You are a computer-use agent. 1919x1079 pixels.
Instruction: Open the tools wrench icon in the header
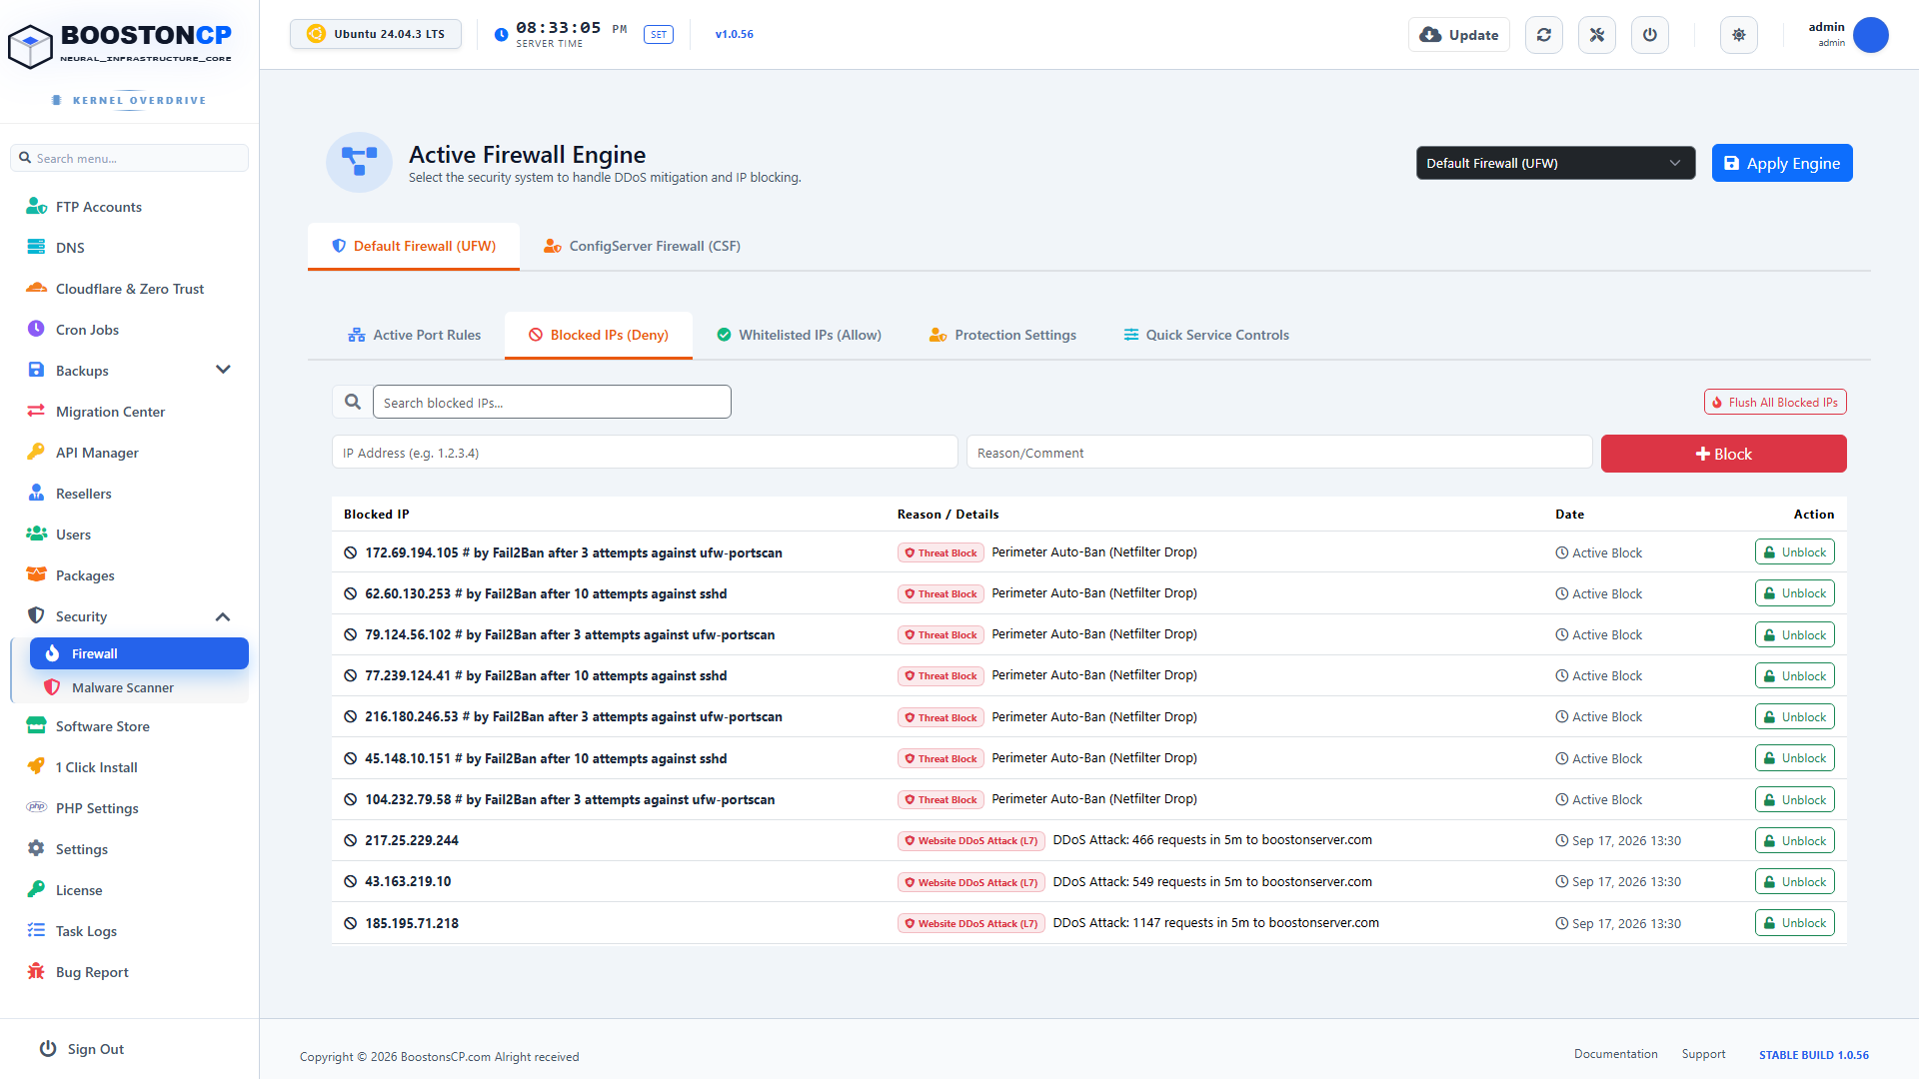(1597, 35)
